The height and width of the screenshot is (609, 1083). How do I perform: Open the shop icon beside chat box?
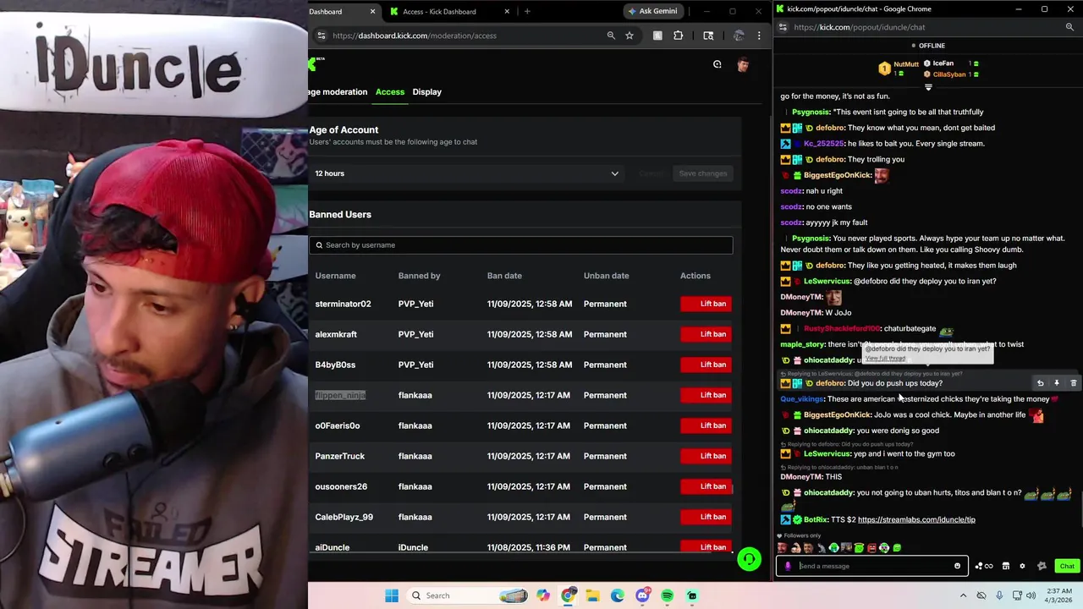[1006, 566]
